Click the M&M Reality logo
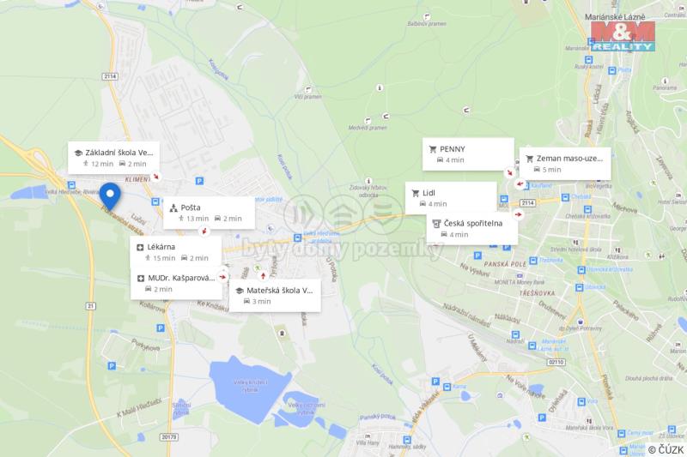This screenshot has width=687, height=457. tap(623, 37)
